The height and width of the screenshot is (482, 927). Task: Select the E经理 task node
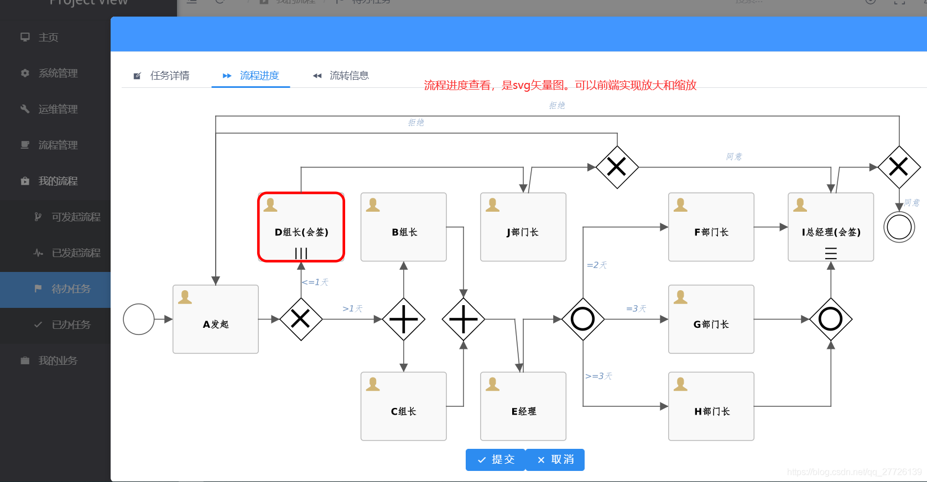point(523,406)
